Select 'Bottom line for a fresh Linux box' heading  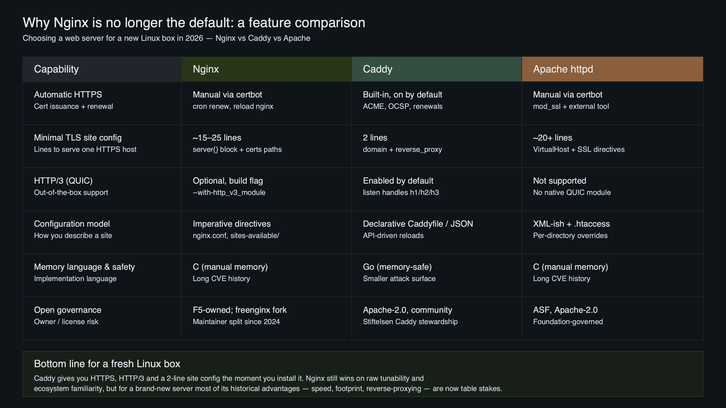[x=107, y=364]
